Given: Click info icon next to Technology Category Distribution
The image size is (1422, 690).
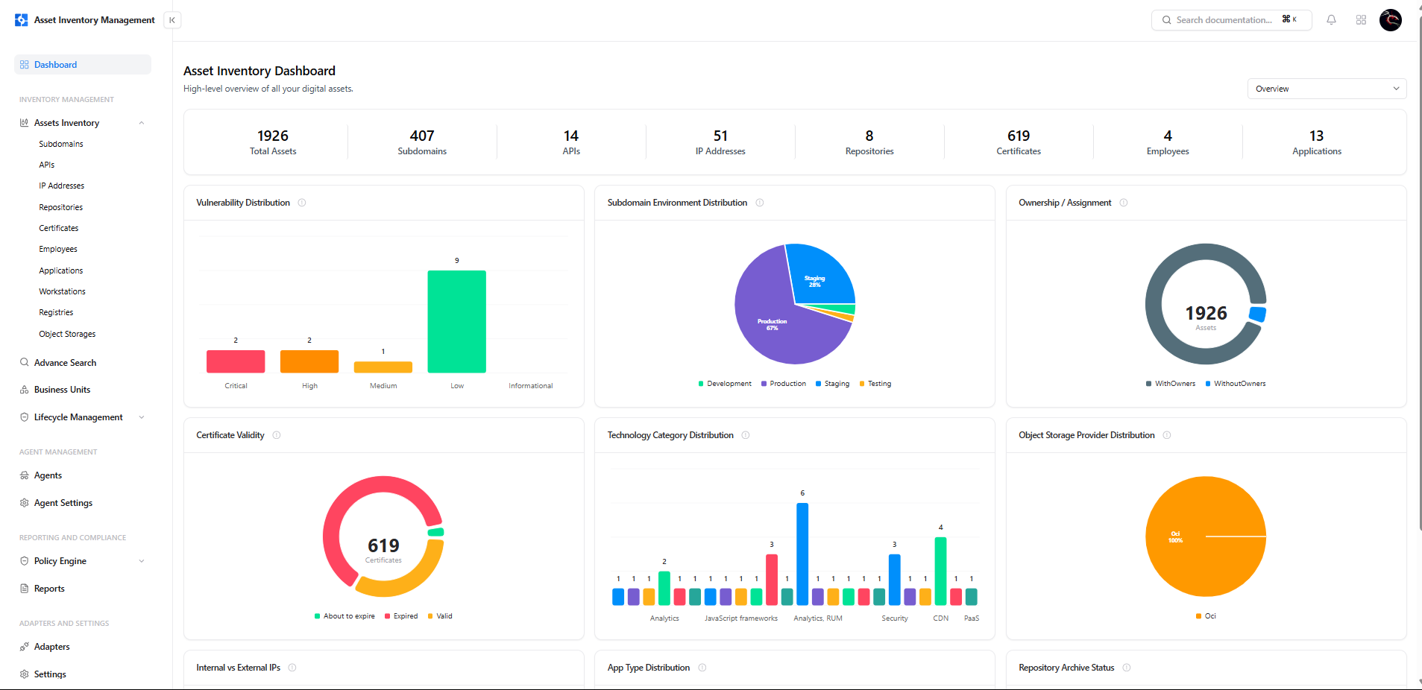Looking at the screenshot, I should coord(746,435).
